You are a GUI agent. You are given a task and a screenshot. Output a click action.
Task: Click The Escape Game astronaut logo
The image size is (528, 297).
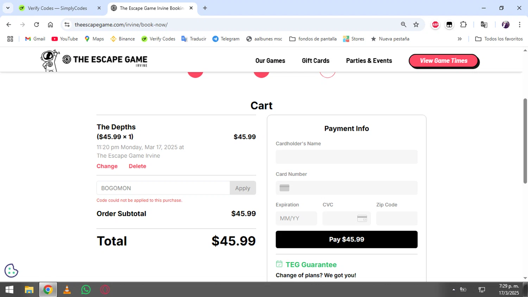[50, 61]
